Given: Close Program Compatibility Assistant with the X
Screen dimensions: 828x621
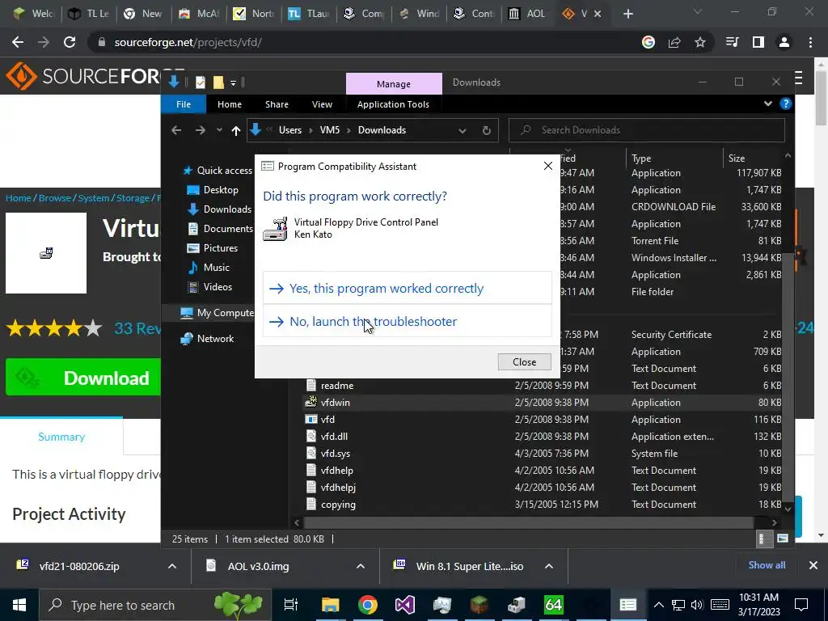Looking at the screenshot, I should (547, 167).
